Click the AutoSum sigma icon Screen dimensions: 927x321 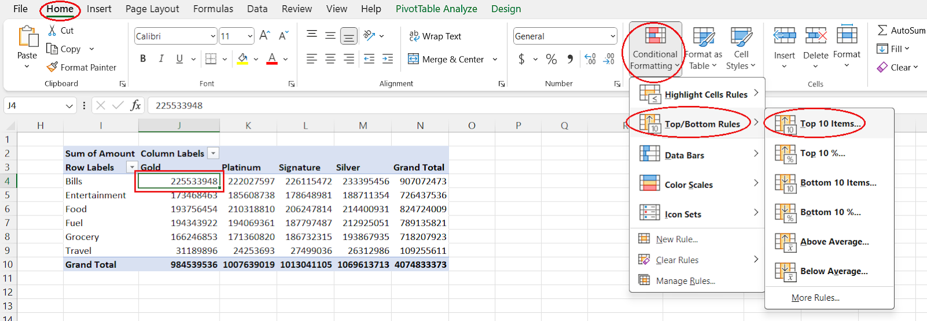[882, 30]
